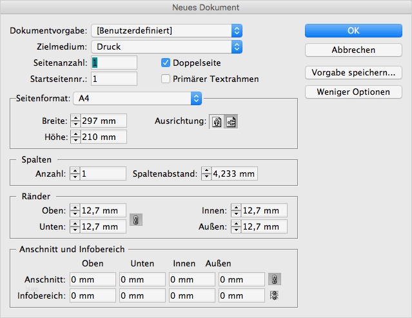The width and height of the screenshot is (412, 318).
Task: Click the Infobereich Außen field
Action: [242, 295]
